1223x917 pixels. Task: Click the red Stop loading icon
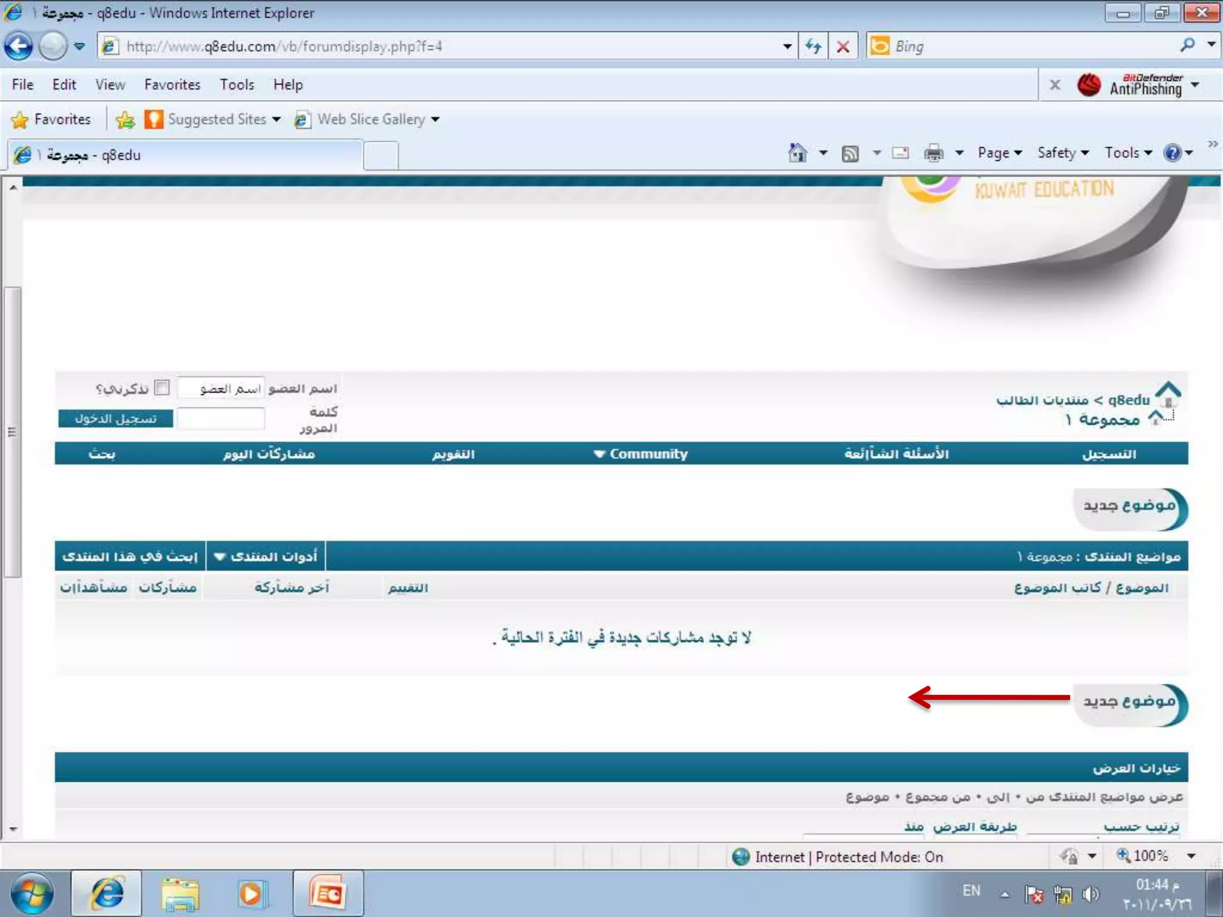point(843,46)
